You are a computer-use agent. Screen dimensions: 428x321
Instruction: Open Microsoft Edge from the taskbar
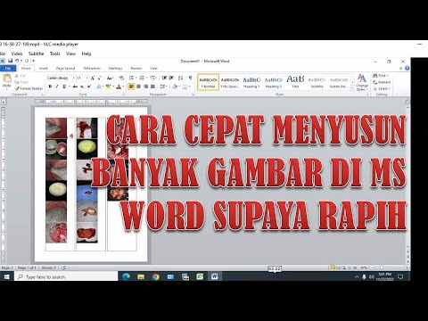tap(126, 276)
